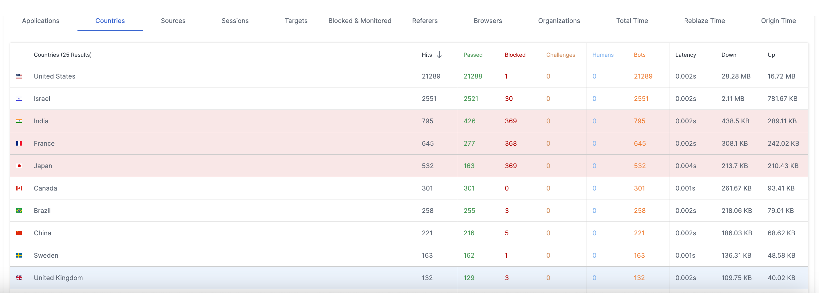819x293 pixels.
Task: Click the Hits sort arrow icon
Action: [x=439, y=55]
